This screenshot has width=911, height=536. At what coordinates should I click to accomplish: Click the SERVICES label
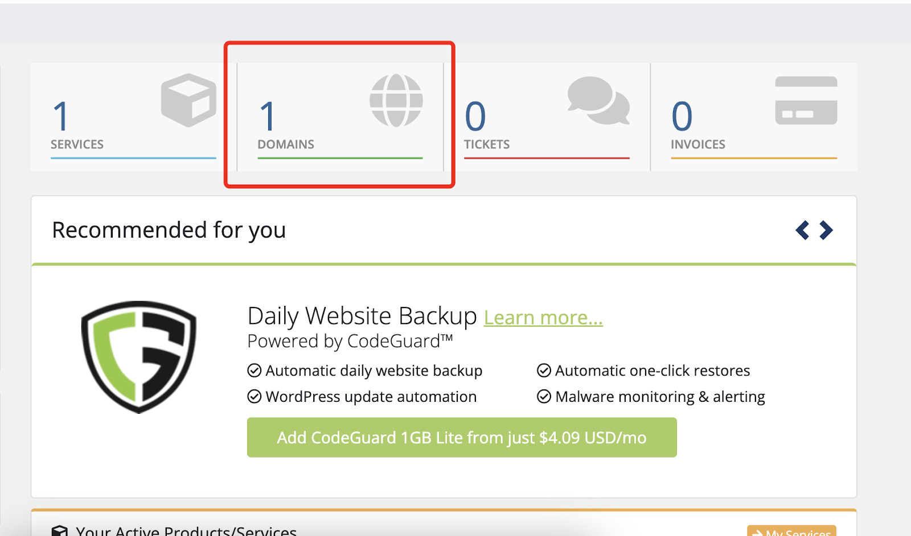pos(77,144)
